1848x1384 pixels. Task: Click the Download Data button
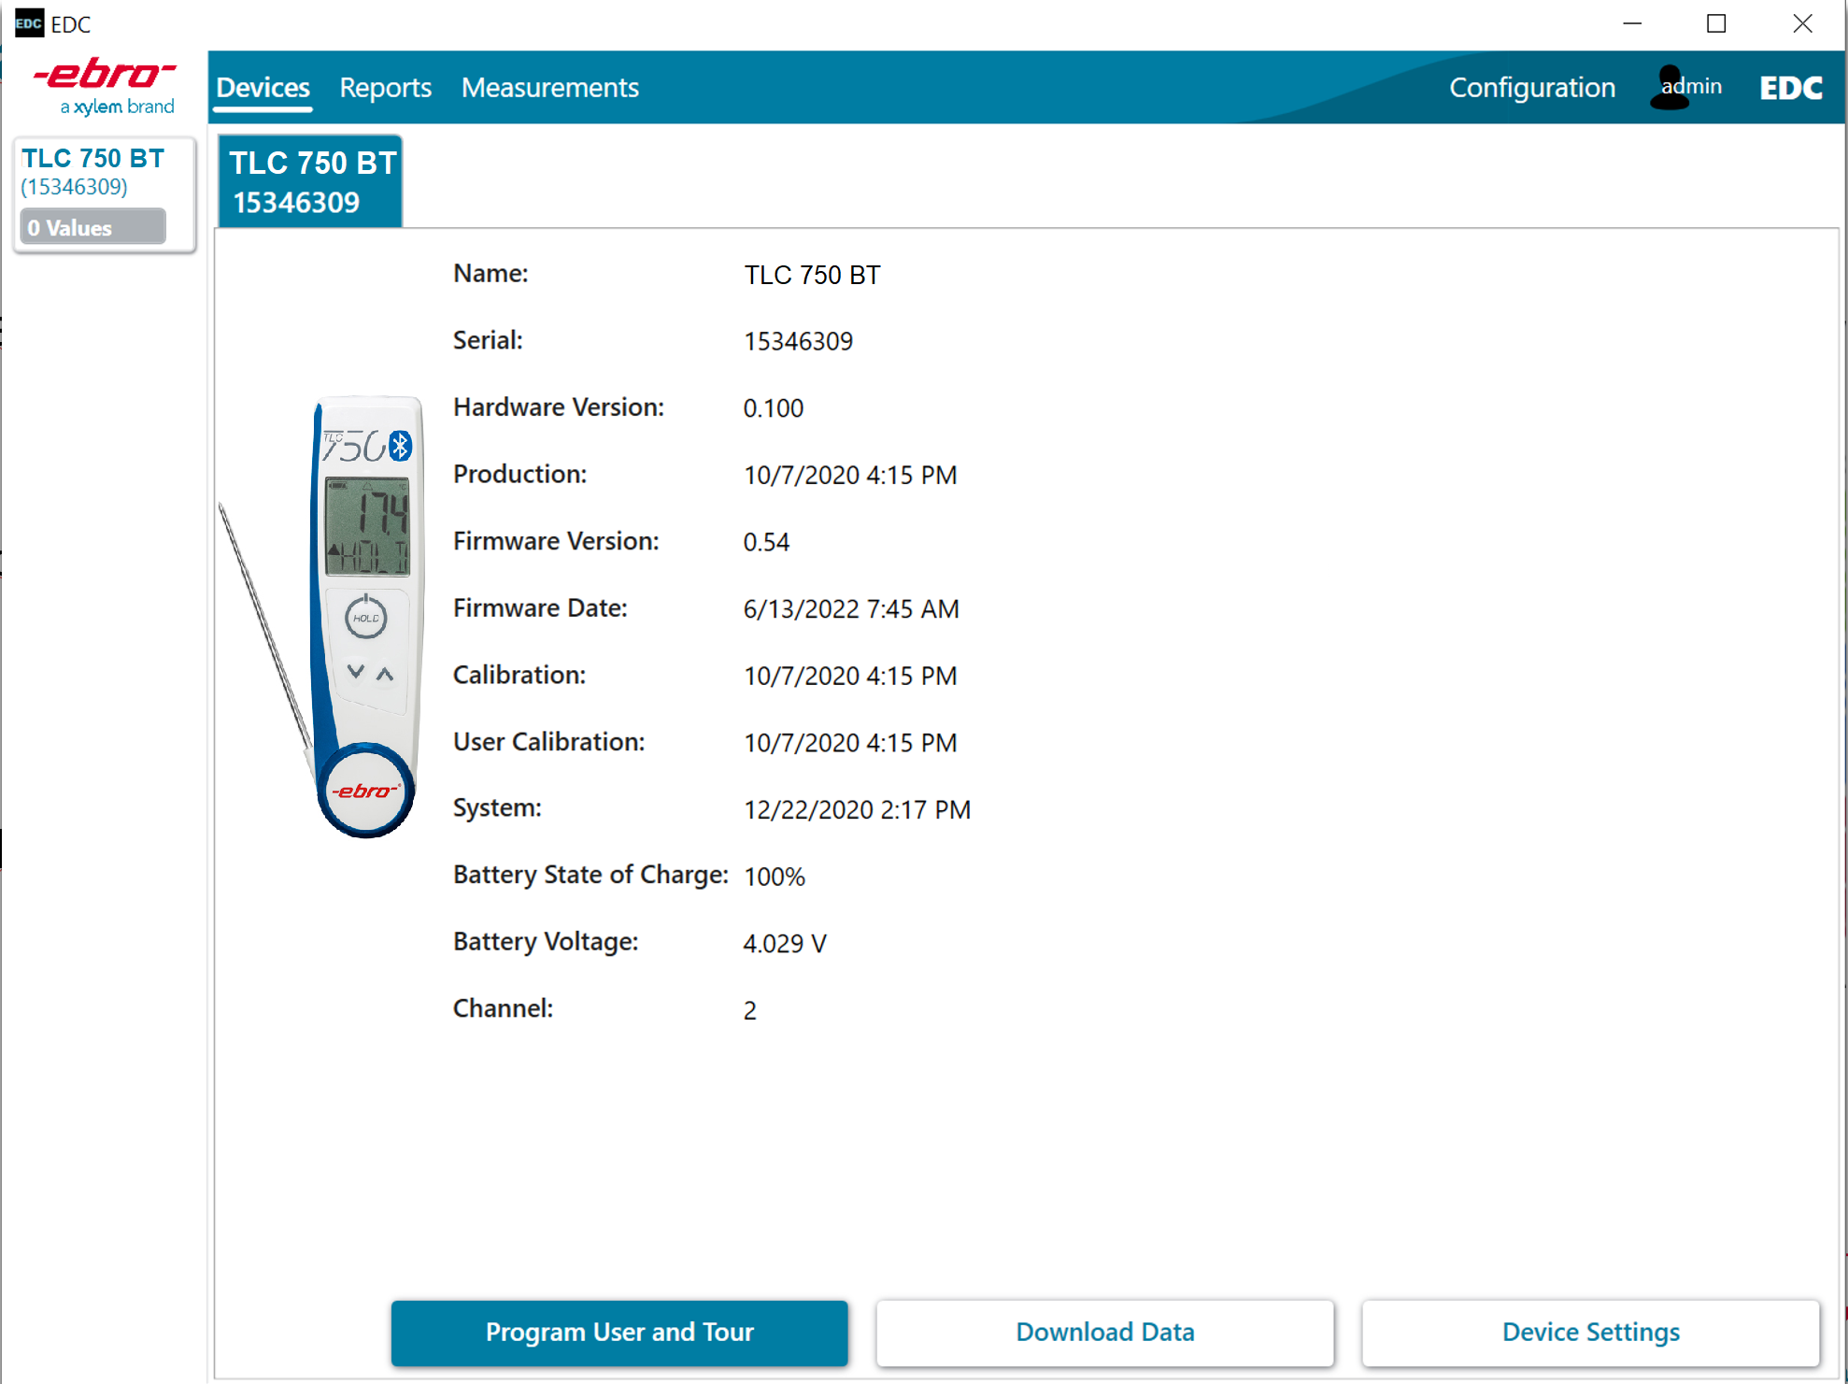[x=1105, y=1332]
